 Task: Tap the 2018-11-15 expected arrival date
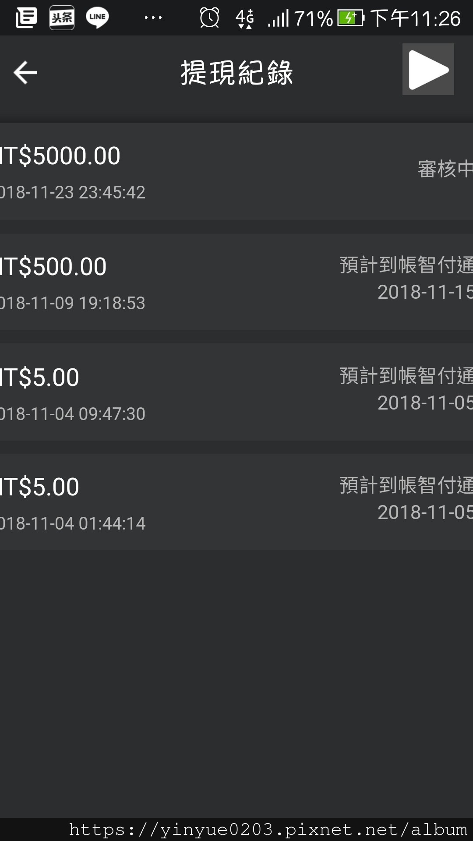point(425,292)
